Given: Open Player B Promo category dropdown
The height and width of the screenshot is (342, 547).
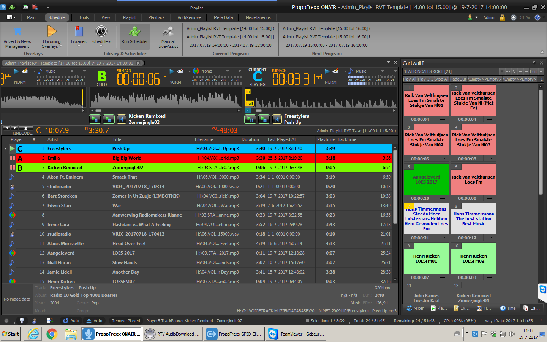Looking at the screenshot, I should point(227,71).
